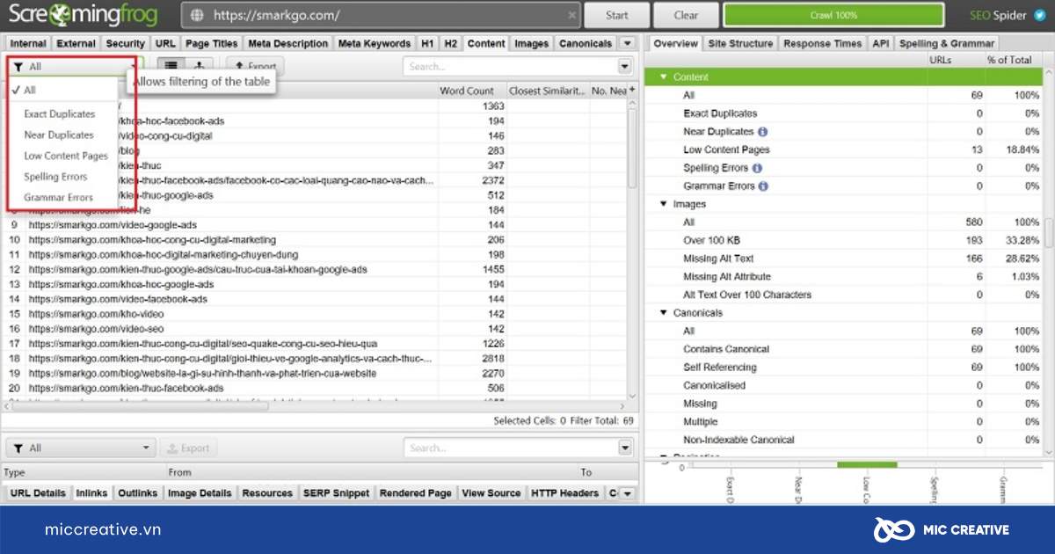Image resolution: width=1055 pixels, height=554 pixels.
Task: Open the Outlinks bottom tab
Action: tap(137, 493)
